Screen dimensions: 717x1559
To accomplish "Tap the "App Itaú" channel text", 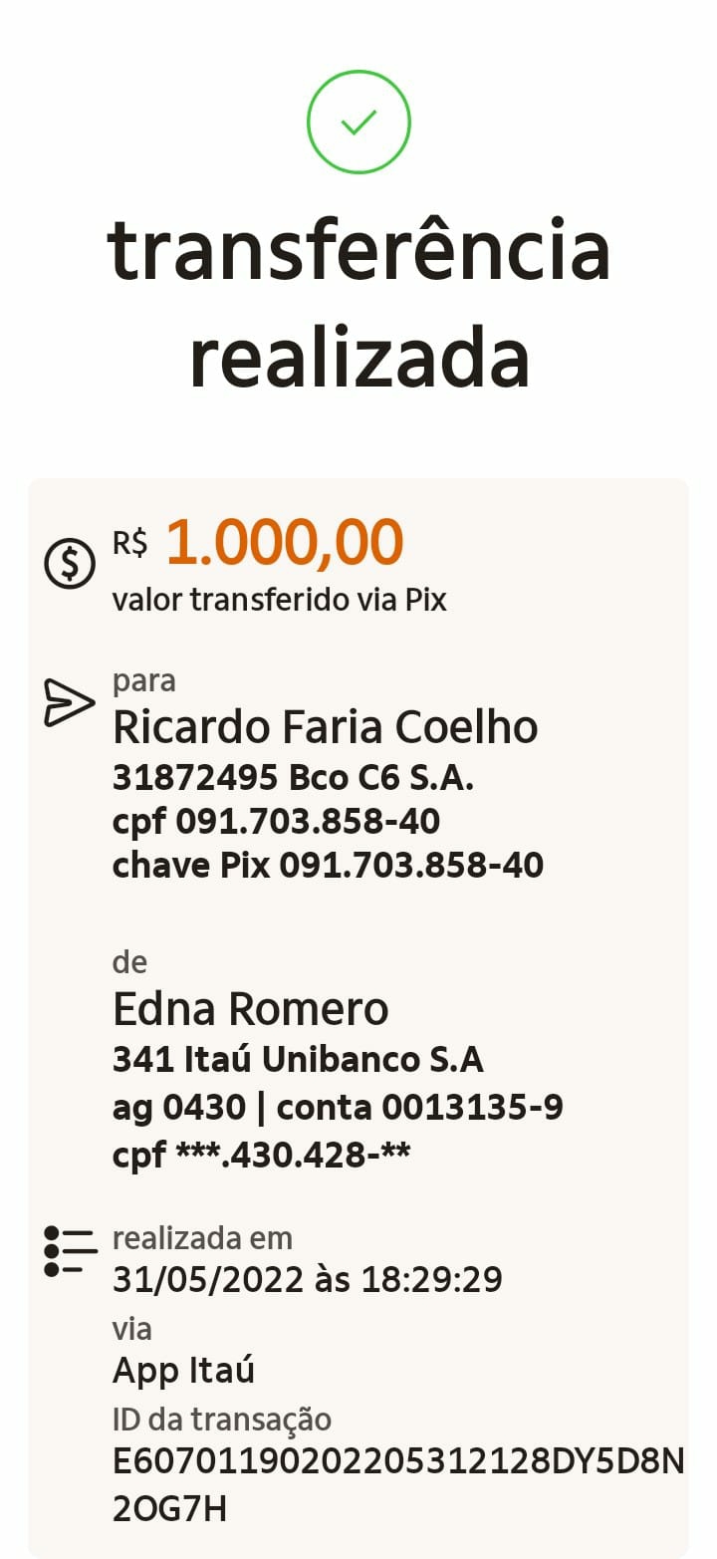I will point(183,1371).
